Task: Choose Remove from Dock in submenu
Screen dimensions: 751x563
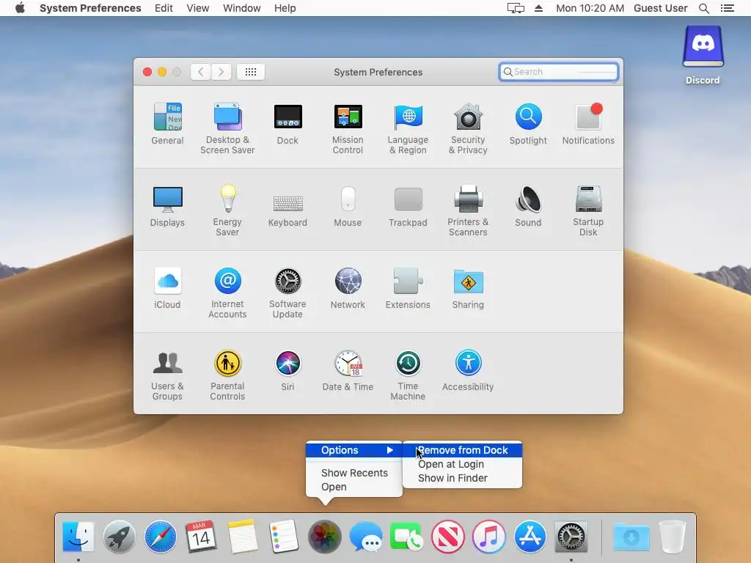Action: click(x=462, y=451)
